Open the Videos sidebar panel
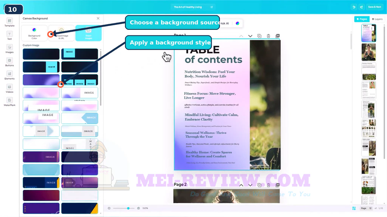This screenshot has width=387, height=217. point(9,89)
